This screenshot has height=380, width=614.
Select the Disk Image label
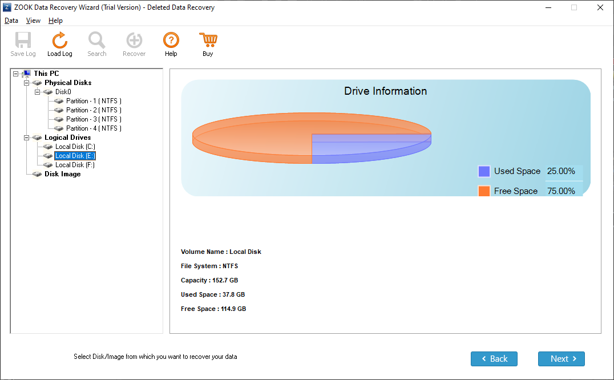[x=63, y=174]
